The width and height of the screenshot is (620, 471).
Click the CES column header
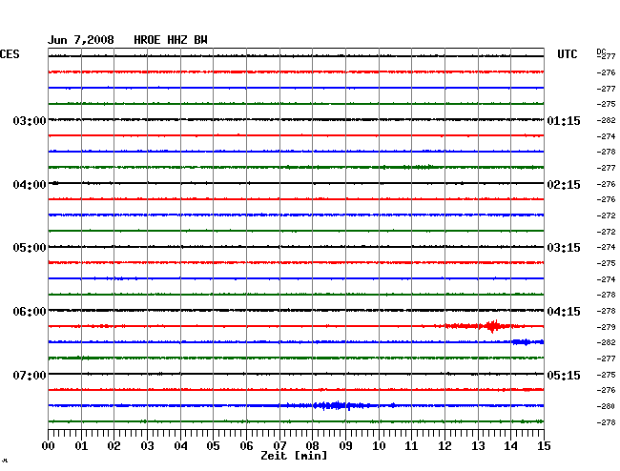pos(10,54)
